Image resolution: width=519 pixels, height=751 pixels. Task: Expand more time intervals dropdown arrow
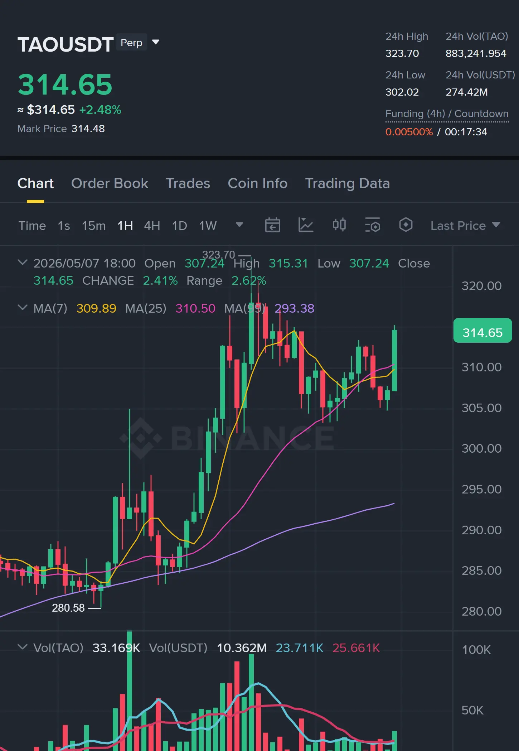pos(239,225)
